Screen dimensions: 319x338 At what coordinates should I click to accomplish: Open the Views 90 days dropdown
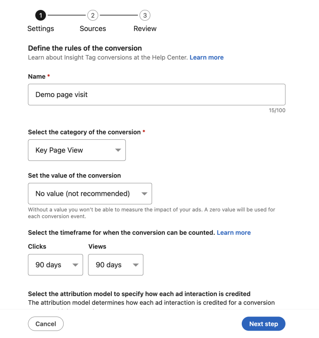(x=115, y=265)
